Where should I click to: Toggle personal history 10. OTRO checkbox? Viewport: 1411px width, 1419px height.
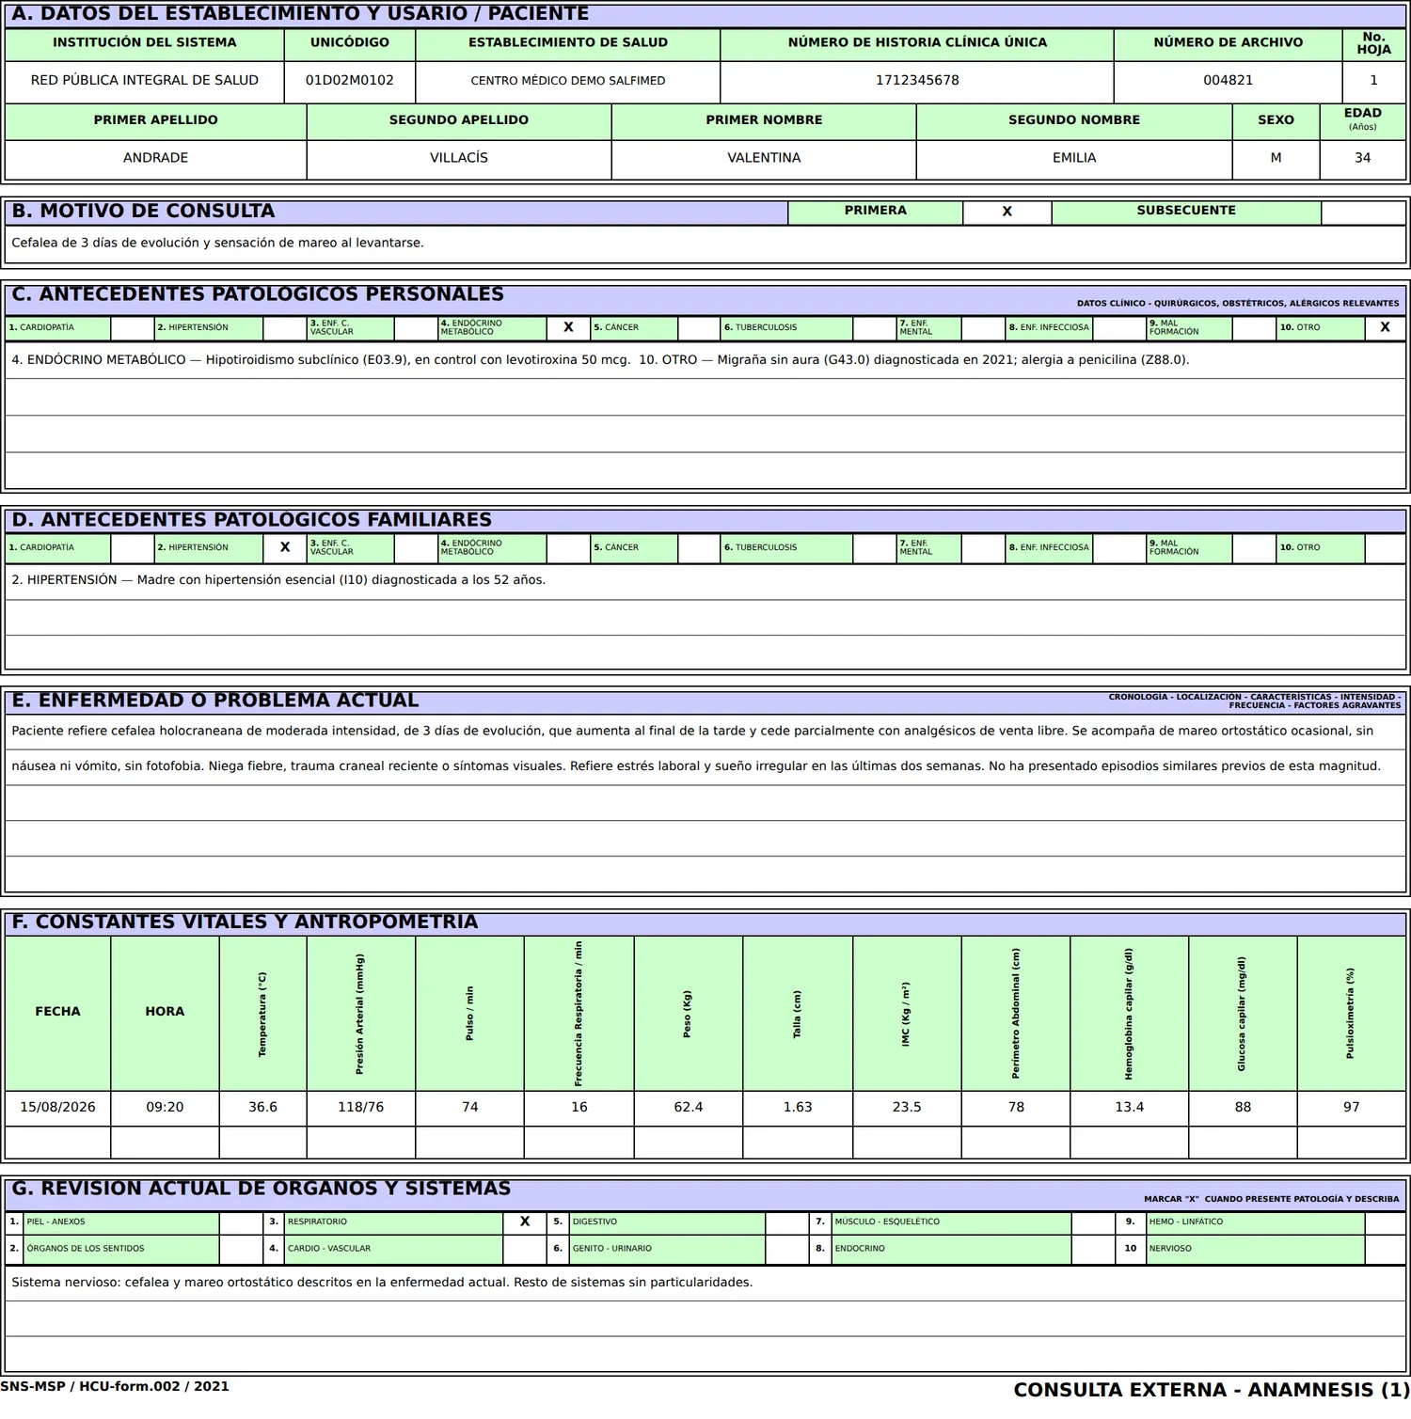[1385, 328]
